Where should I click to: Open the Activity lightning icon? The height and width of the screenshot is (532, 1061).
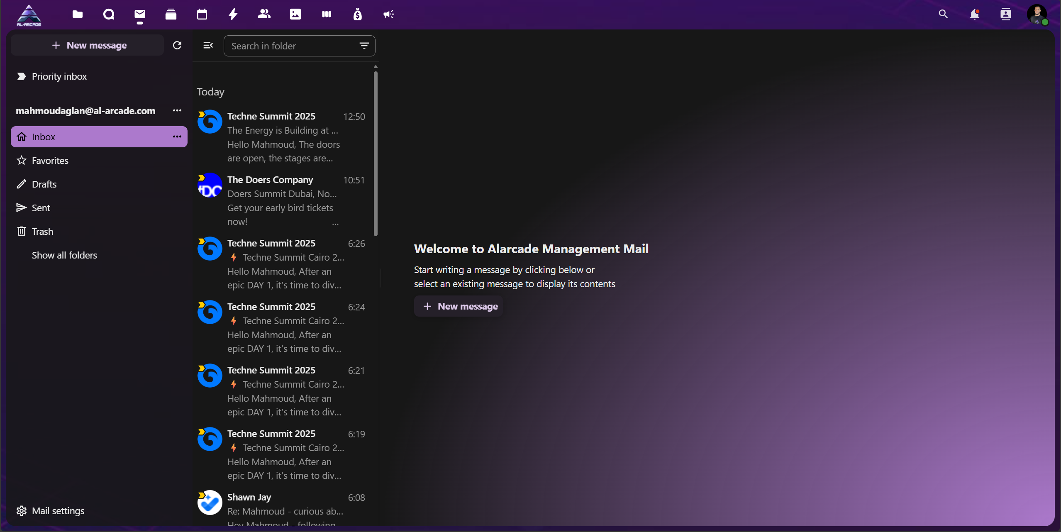[x=233, y=15]
